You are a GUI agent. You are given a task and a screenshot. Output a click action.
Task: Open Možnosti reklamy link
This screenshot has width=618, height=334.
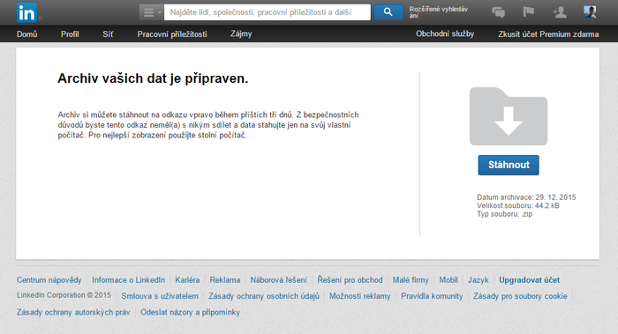point(360,296)
